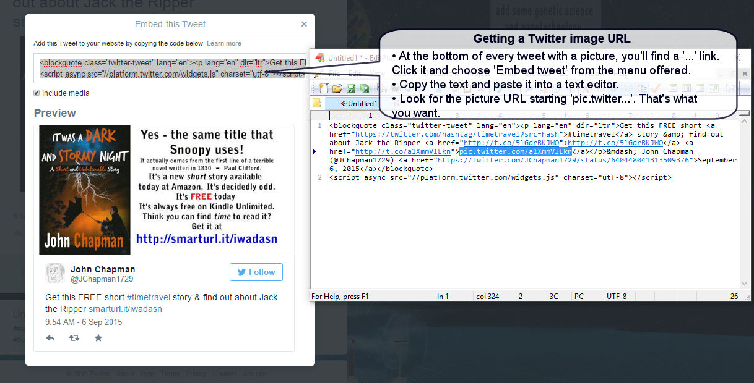Click the Save disk icon in EditPlus toolbar
This screenshot has width=754, height=383.
351,88
